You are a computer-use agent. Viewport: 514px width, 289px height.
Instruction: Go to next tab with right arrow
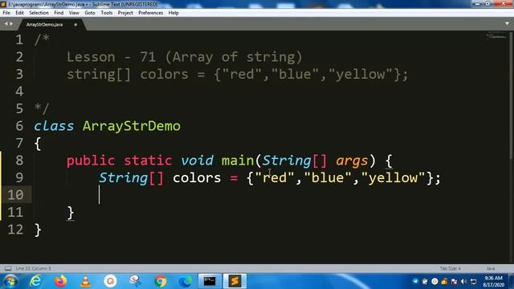[x=11, y=23]
